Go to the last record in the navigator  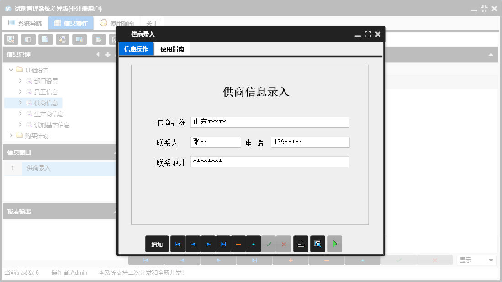click(223, 244)
